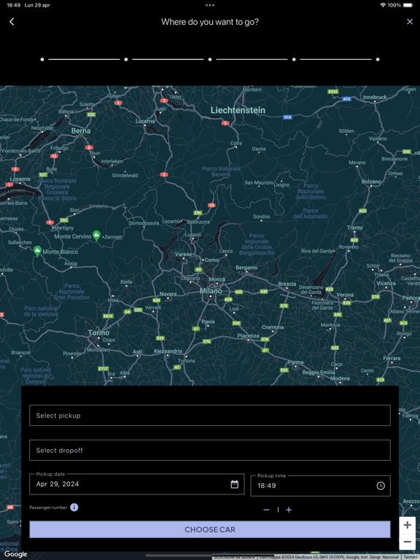Screen dimensions: 420x560
Task: Click Torino label on the map
Action: 98,332
